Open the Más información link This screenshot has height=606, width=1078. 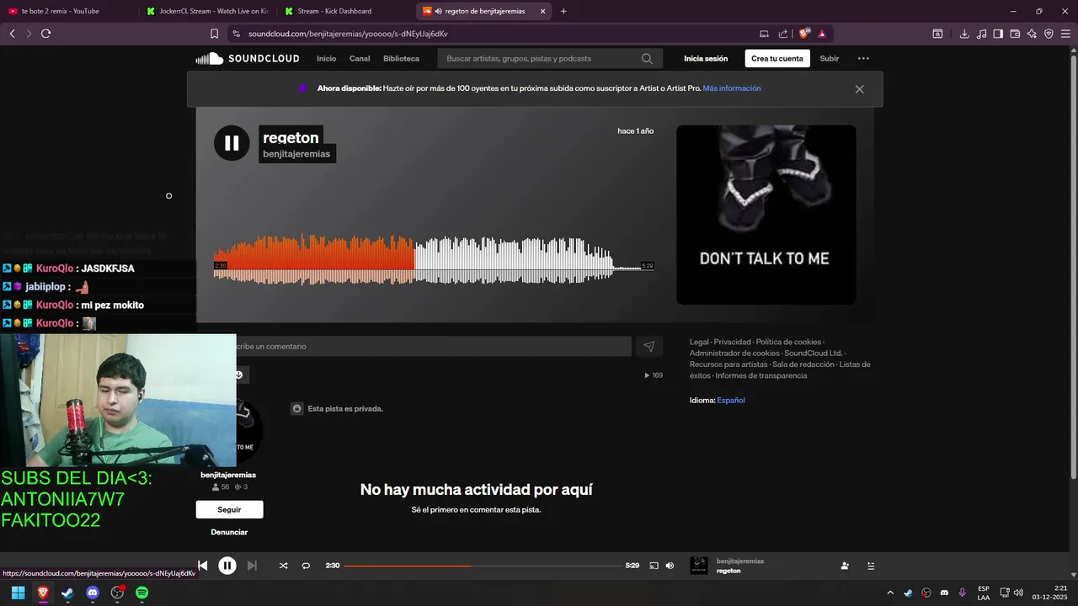pyautogui.click(x=732, y=88)
